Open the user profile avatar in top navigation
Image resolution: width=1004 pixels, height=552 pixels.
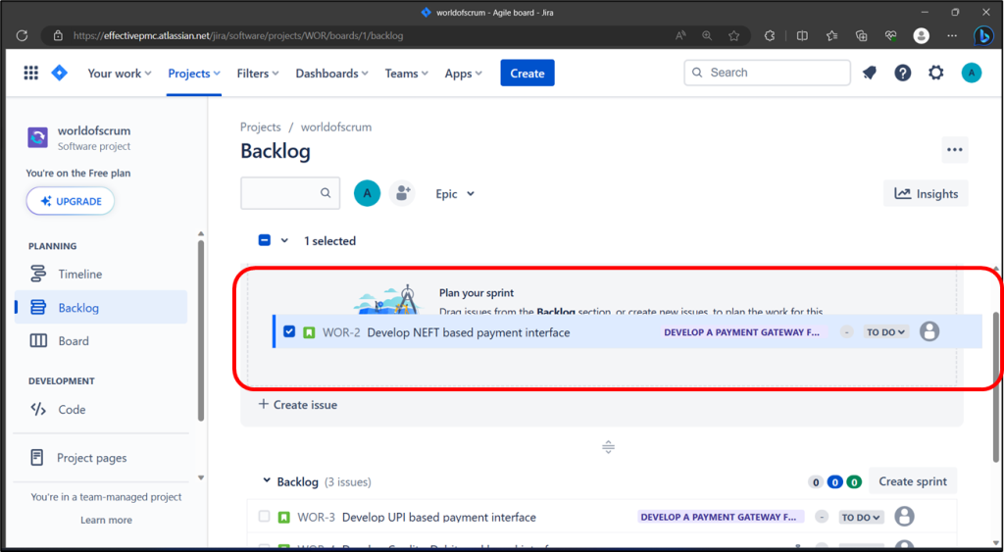pos(972,73)
